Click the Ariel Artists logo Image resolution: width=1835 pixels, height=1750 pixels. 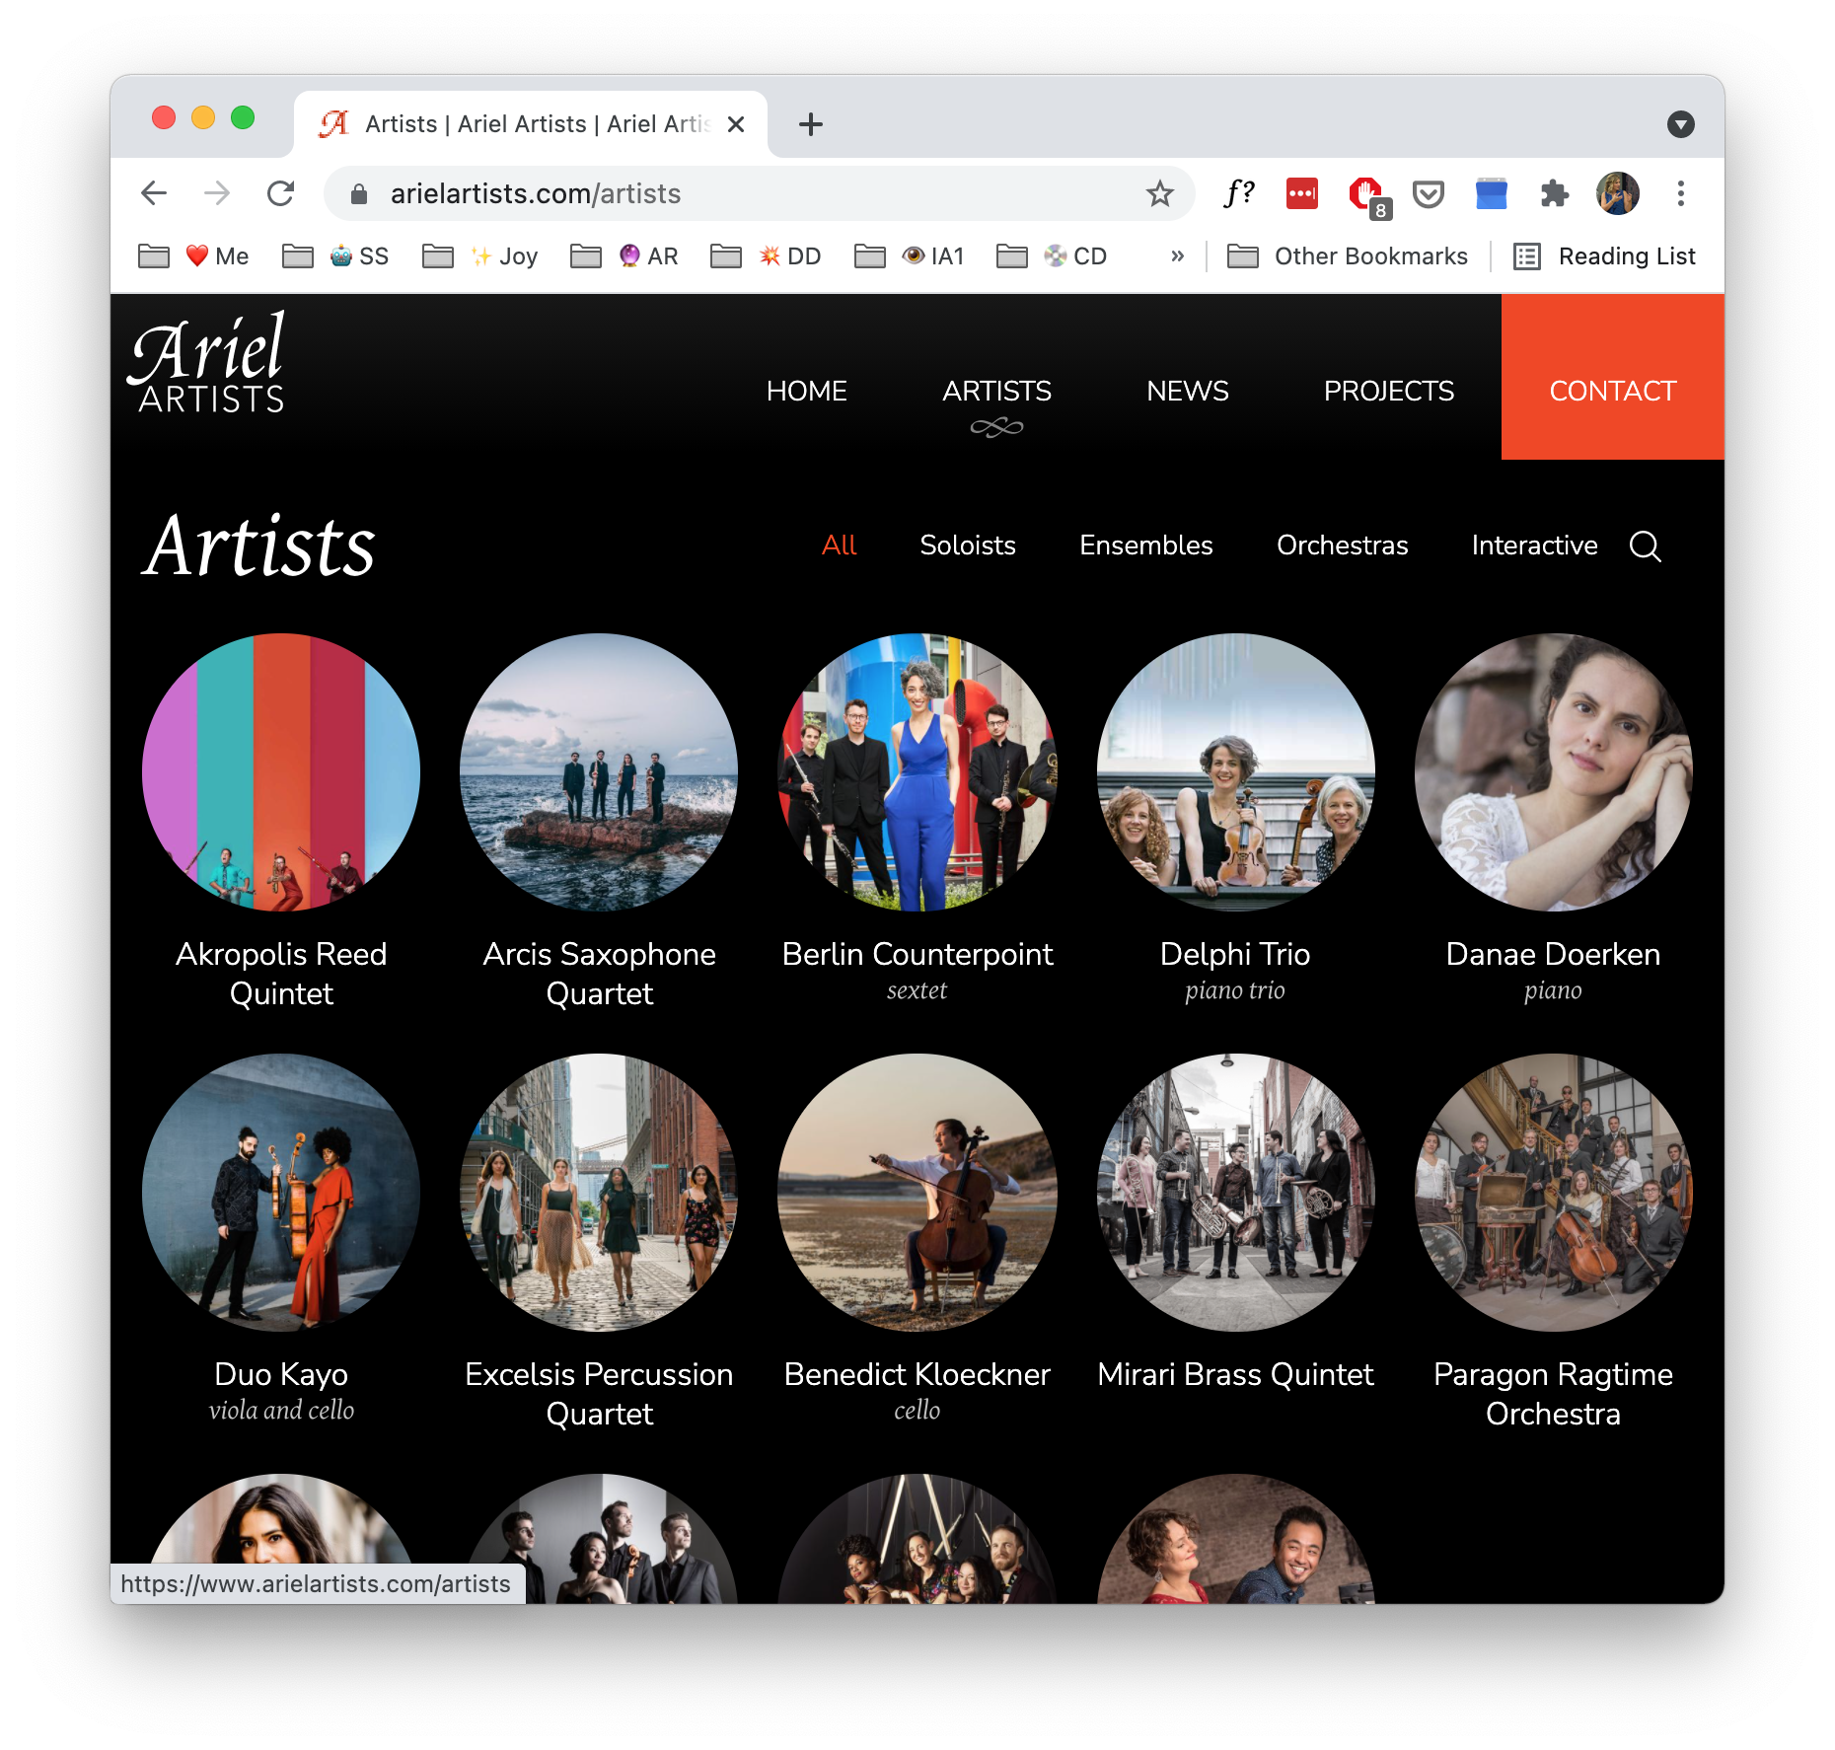(207, 362)
